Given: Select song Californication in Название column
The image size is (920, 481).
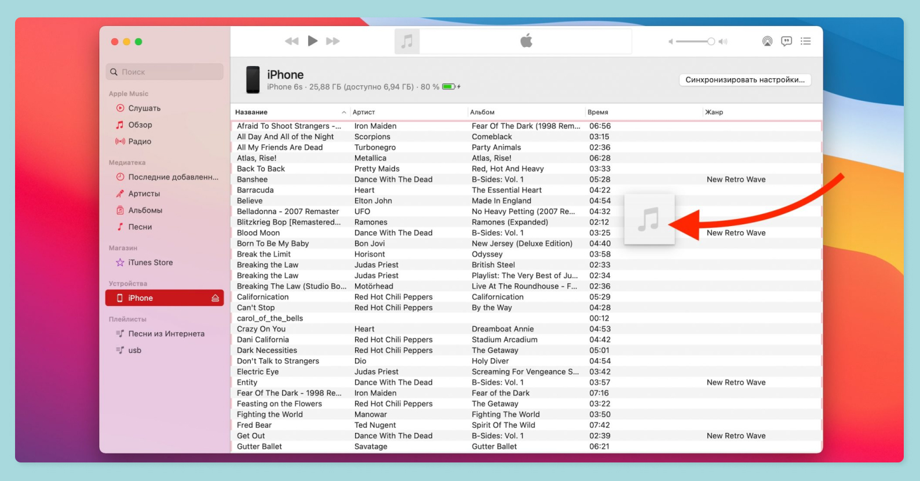Looking at the screenshot, I should [262, 297].
